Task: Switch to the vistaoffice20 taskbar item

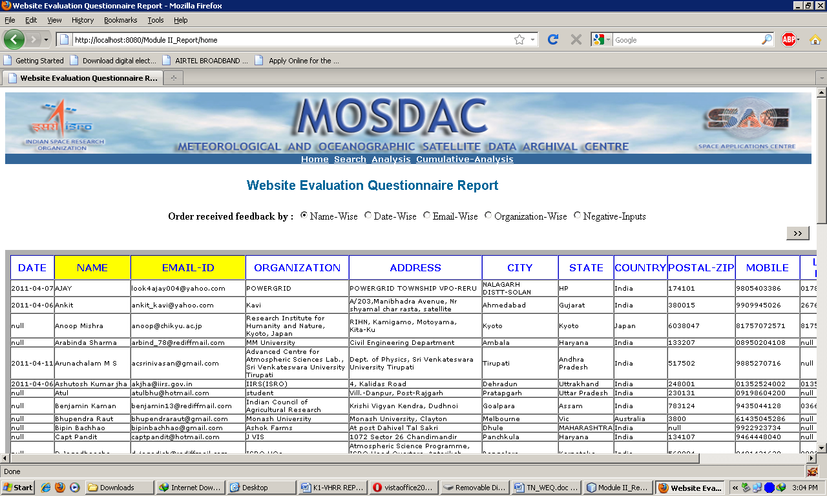Action: 404,488
